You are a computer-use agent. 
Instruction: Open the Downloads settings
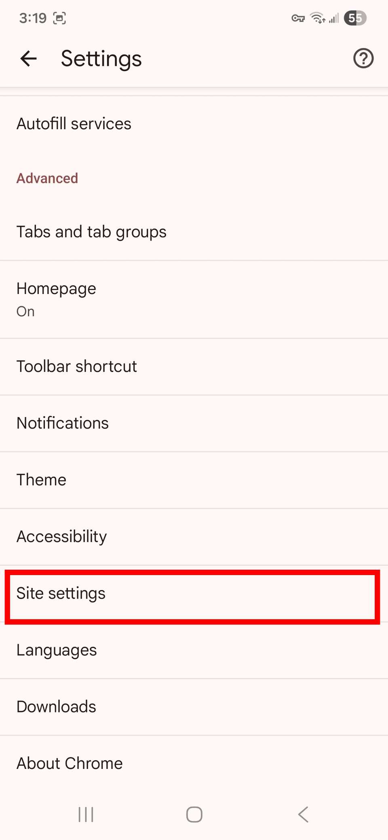[56, 706]
